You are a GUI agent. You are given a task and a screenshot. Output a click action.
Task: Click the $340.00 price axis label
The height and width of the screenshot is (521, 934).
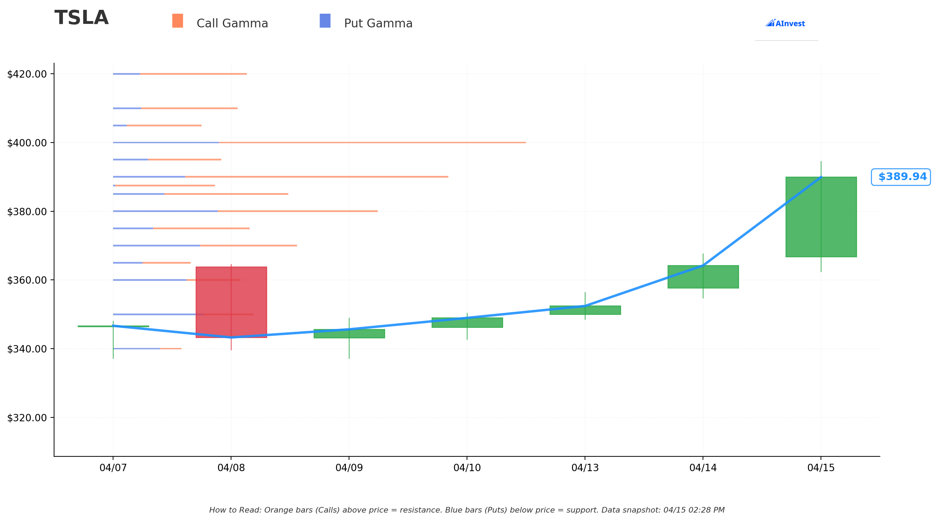(27, 349)
